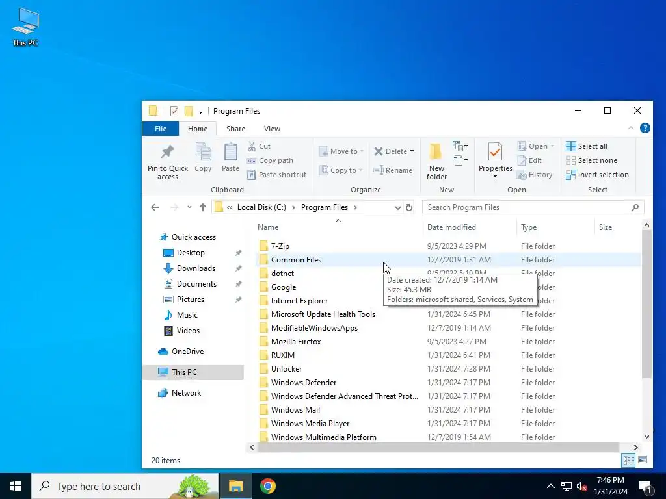Viewport: 666px width, 499px height.
Task: Open the Copy to dropdown
Action: pyautogui.click(x=341, y=170)
